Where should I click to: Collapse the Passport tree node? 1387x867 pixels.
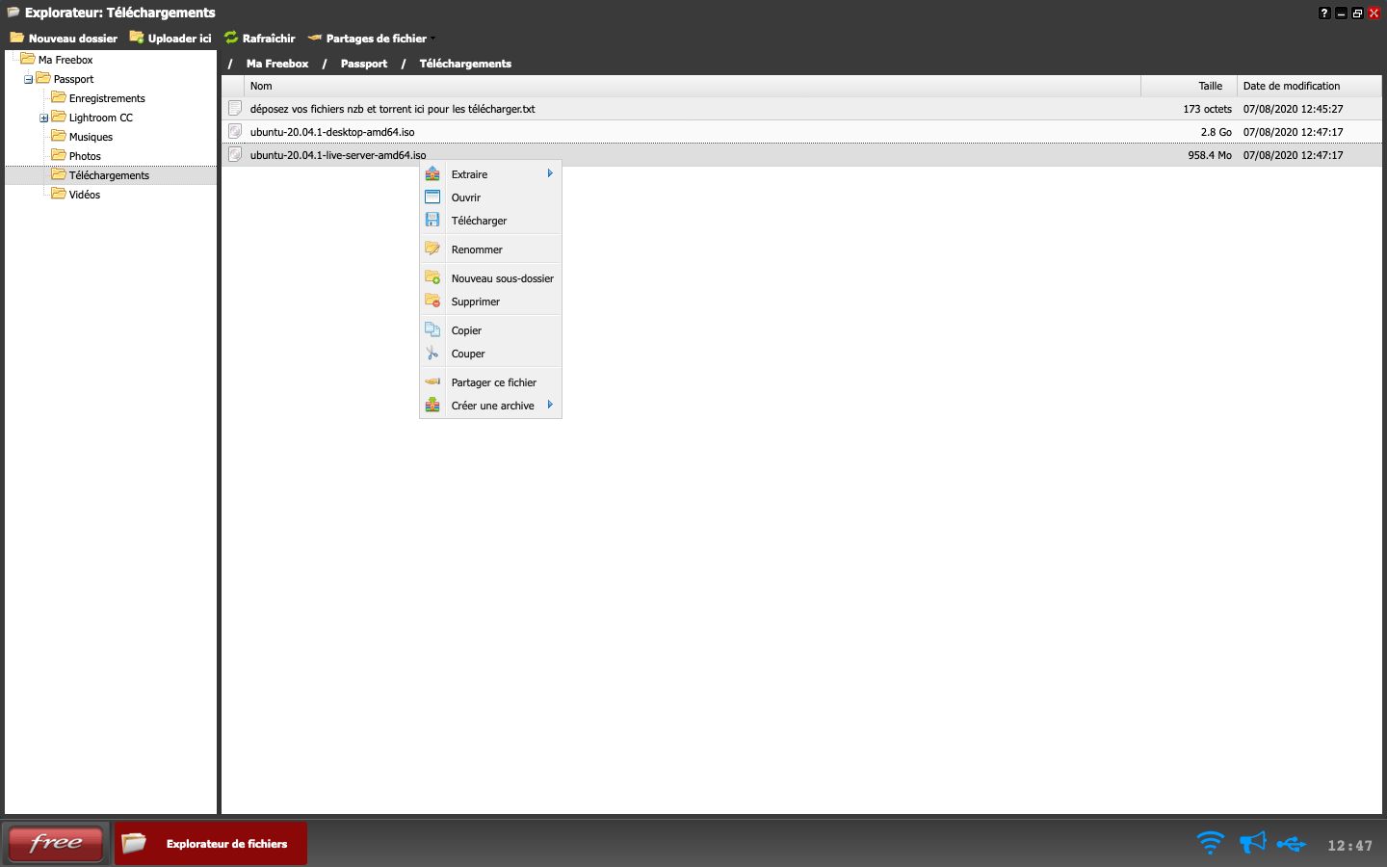tap(29, 79)
